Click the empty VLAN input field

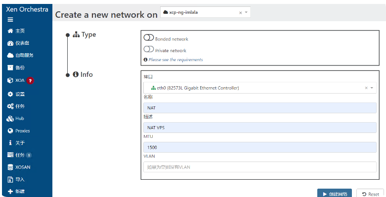coord(259,167)
